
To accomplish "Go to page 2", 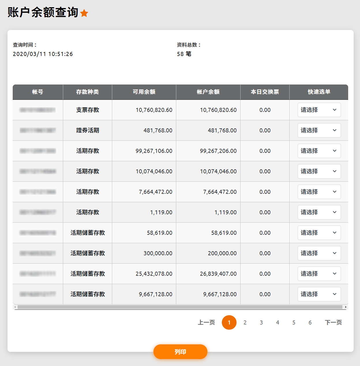I will coord(245,322).
